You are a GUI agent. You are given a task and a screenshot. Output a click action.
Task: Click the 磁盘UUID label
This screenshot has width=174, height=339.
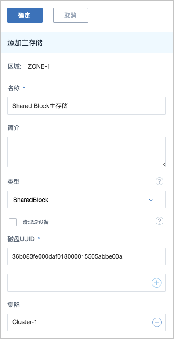[x=21, y=239]
